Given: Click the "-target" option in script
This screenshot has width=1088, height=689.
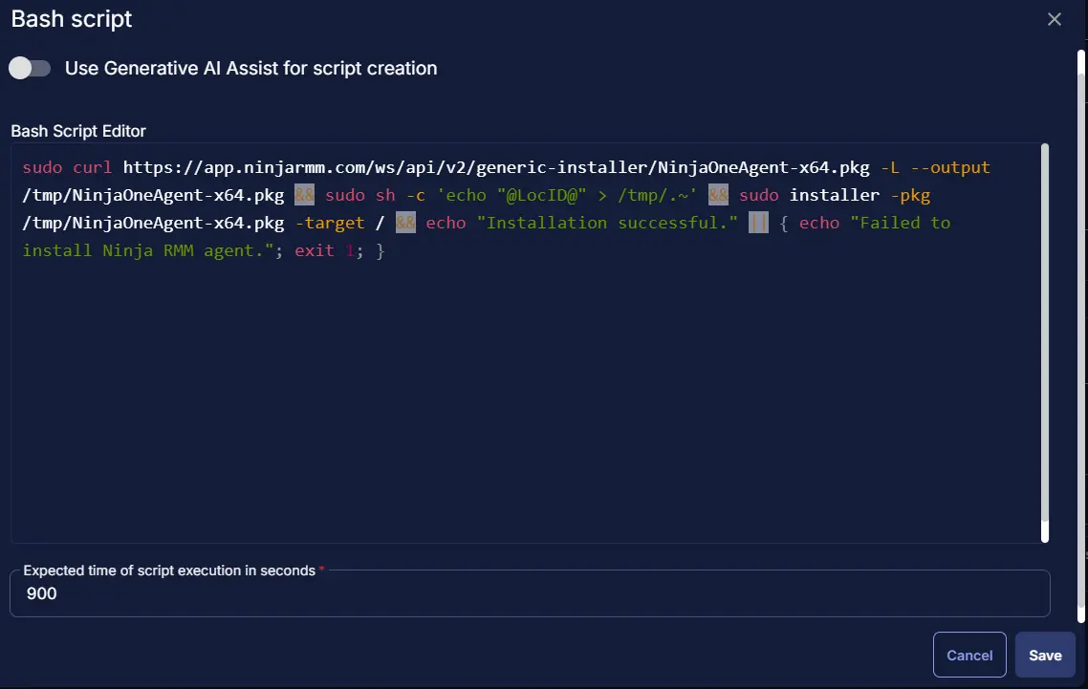Looking at the screenshot, I should tap(330, 223).
